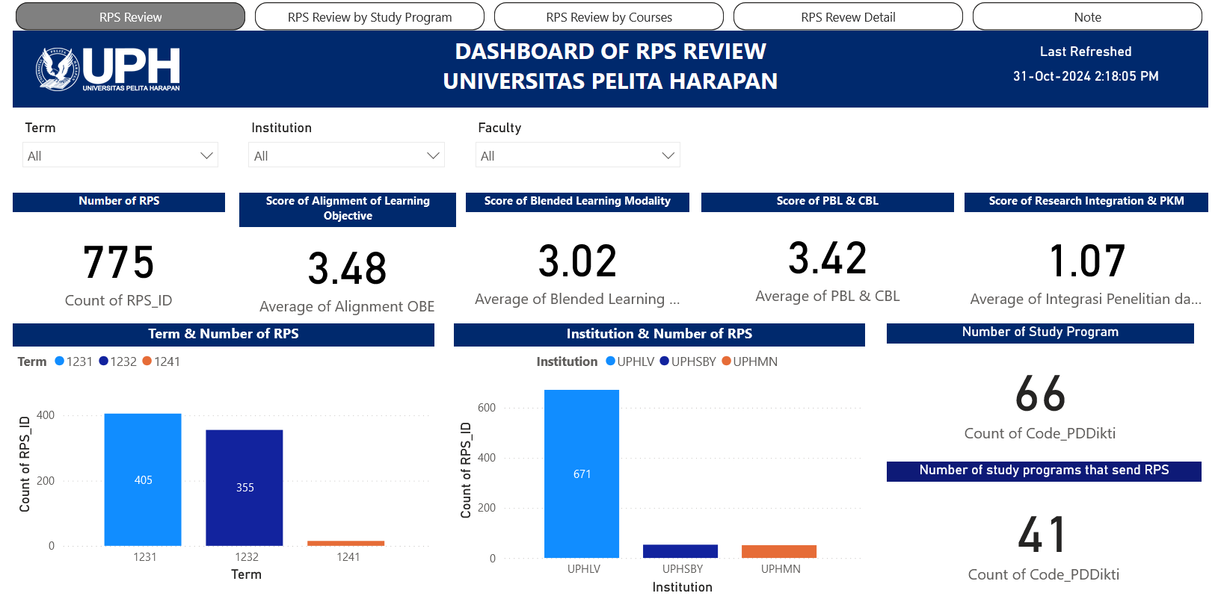The height and width of the screenshot is (596, 1221).
Task: Click Institution & Number of RPS chart title
Action: point(659,335)
